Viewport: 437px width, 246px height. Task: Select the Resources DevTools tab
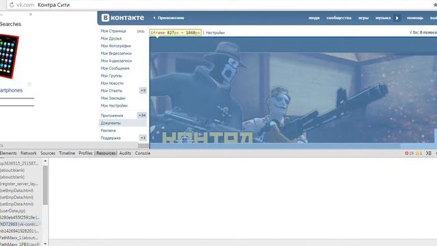[x=106, y=153]
